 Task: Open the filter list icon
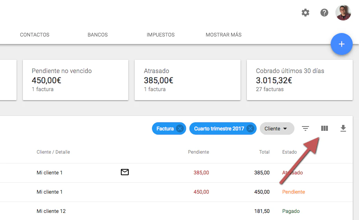[305, 128]
